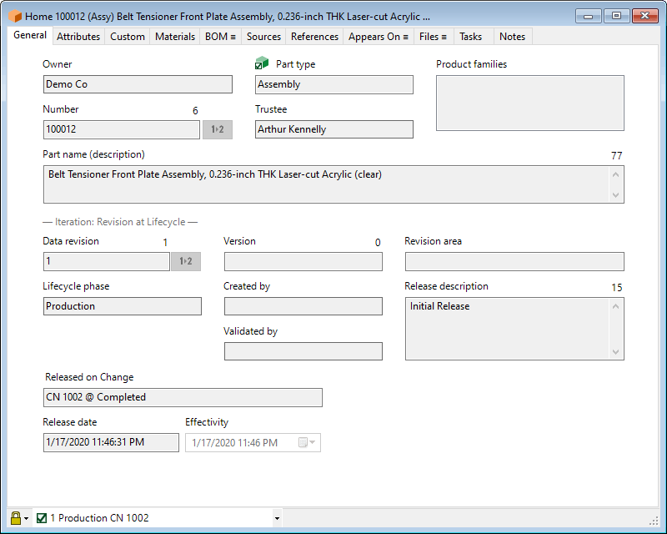Open the Effectivity date dropdown
The width and height of the screenshot is (667, 534).
click(x=313, y=442)
